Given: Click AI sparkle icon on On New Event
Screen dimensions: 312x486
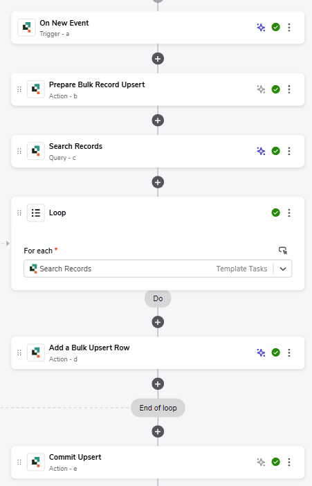Looking at the screenshot, I should pyautogui.click(x=261, y=27).
